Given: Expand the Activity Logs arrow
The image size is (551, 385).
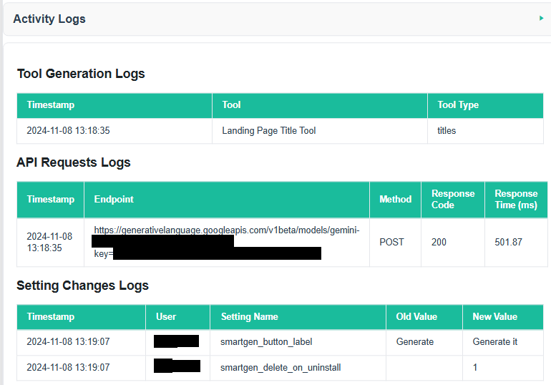Looking at the screenshot, I should point(542,18).
